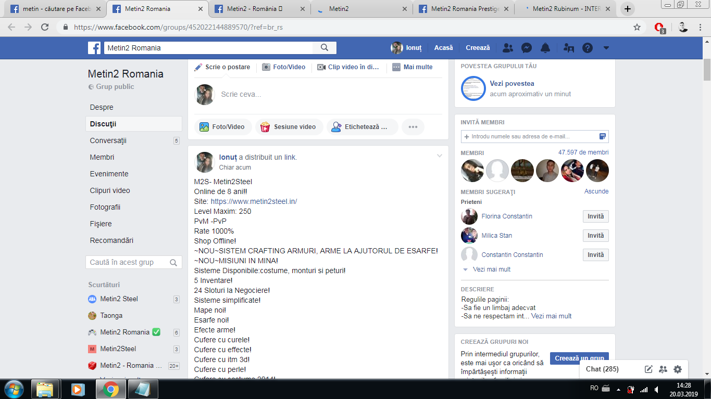711x399 pixels.
Task: Invite Constantin Constantin to the group
Action: pyautogui.click(x=595, y=255)
